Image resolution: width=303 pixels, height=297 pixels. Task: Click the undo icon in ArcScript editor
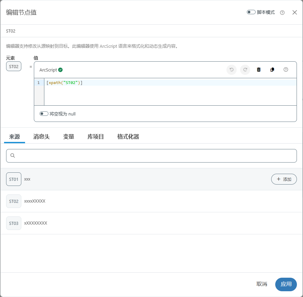tap(232, 70)
